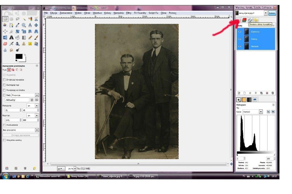
Task: Select the Fuzzy Select magic wand tool
Action: (24, 19)
